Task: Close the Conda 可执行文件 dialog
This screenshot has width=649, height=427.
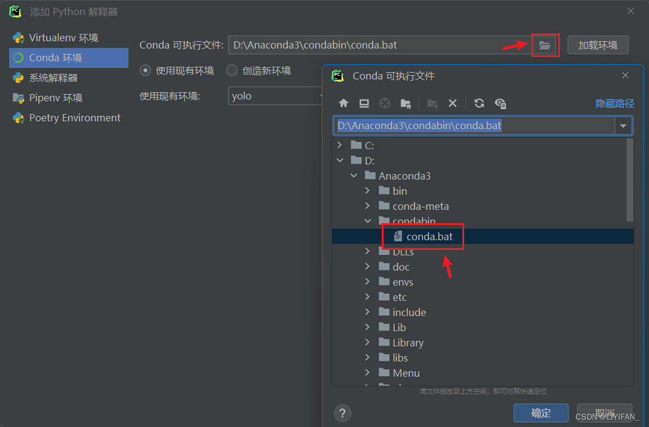Action: point(625,75)
